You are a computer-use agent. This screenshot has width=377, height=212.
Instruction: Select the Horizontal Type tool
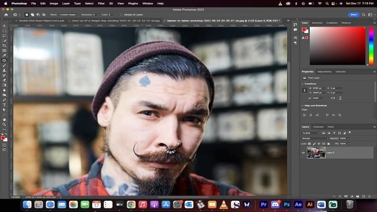[4, 105]
